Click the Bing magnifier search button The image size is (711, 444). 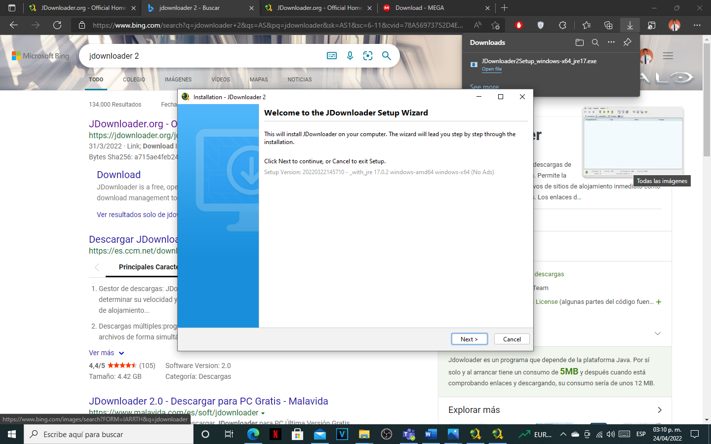pos(387,56)
